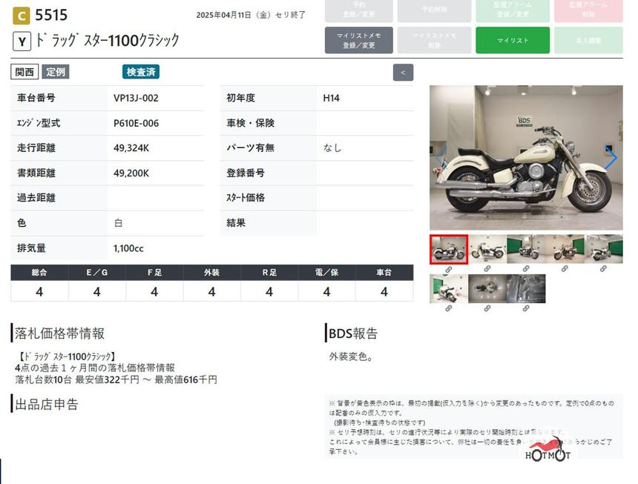
Task: Select the 関西 tag
Action: click(24, 72)
